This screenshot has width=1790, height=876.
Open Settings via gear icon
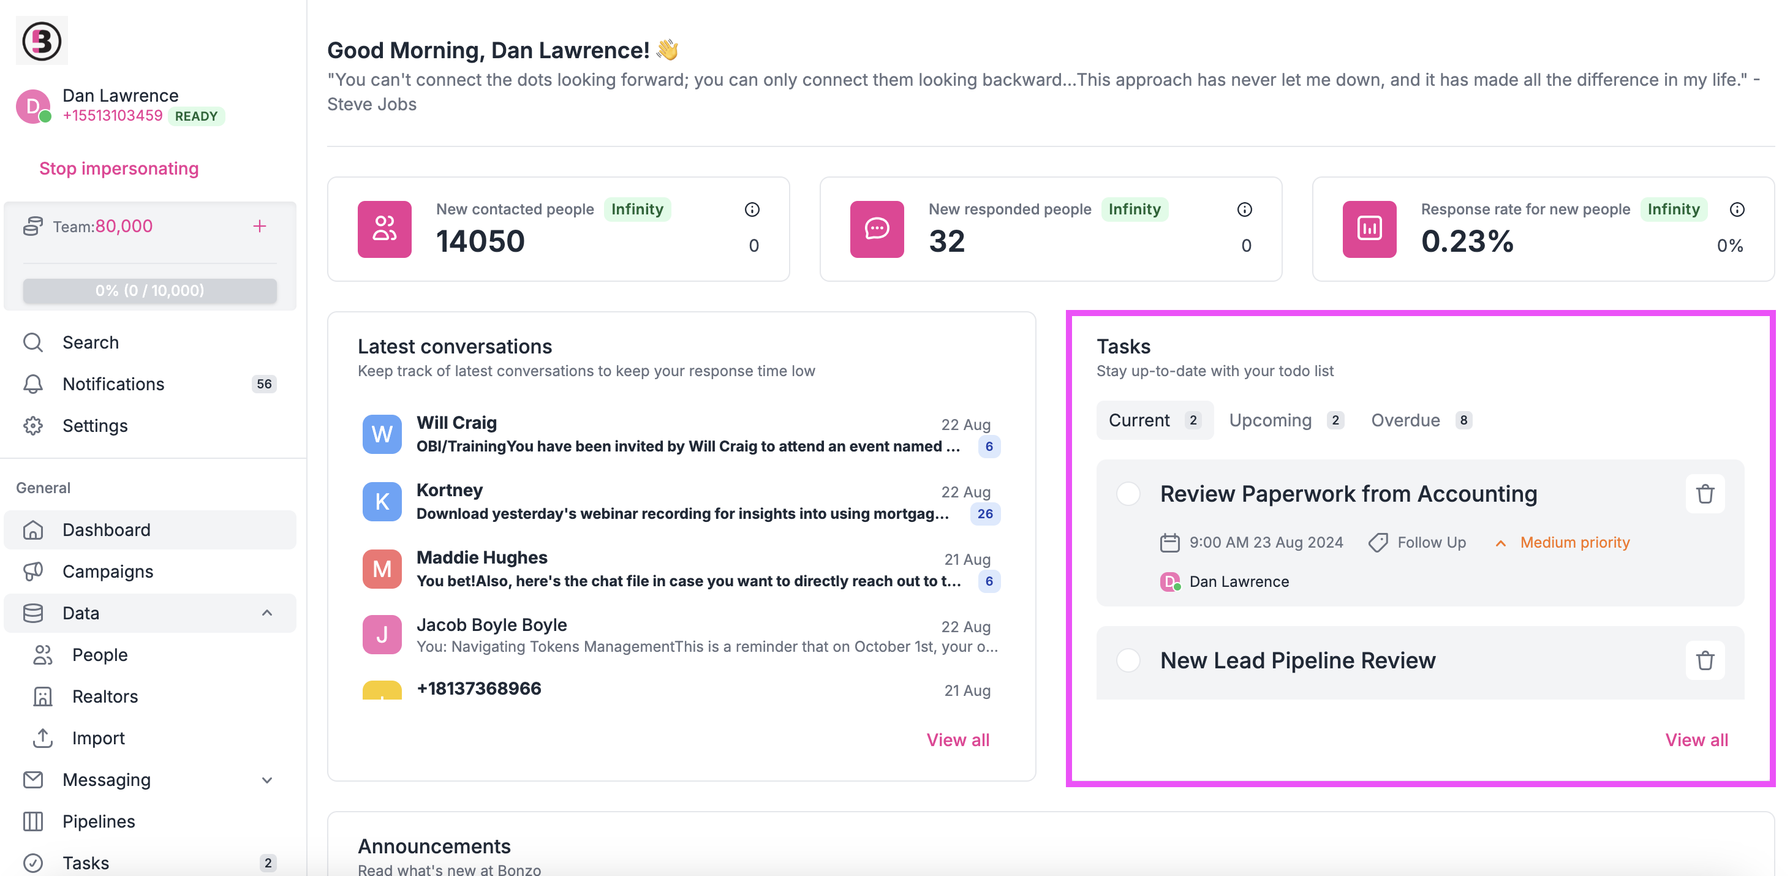pyautogui.click(x=32, y=426)
